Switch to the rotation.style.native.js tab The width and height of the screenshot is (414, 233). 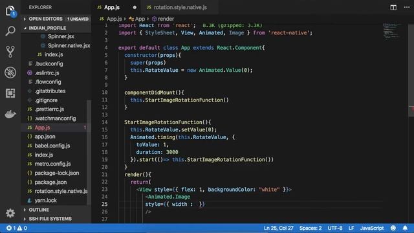[x=180, y=7]
